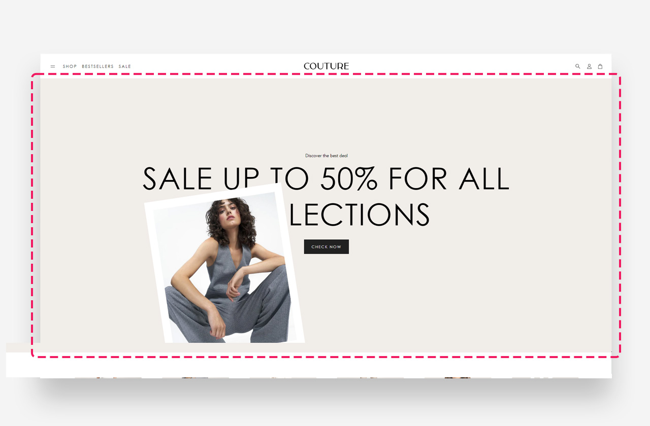
Task: Click the "LECTIONS" headline line
Action: (x=360, y=215)
